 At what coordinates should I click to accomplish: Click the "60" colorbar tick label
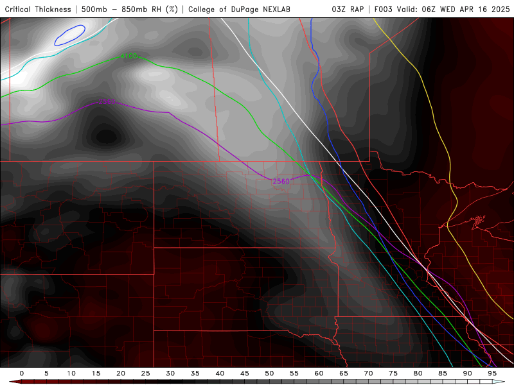pos(319,373)
